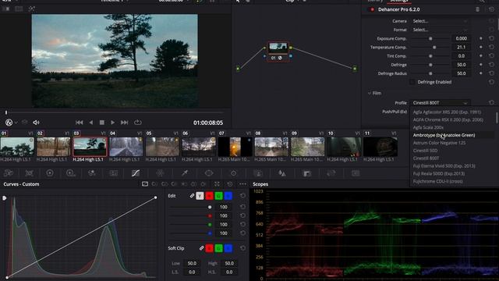
Task: Open the Color Wheels palette icon
Action: point(50,173)
